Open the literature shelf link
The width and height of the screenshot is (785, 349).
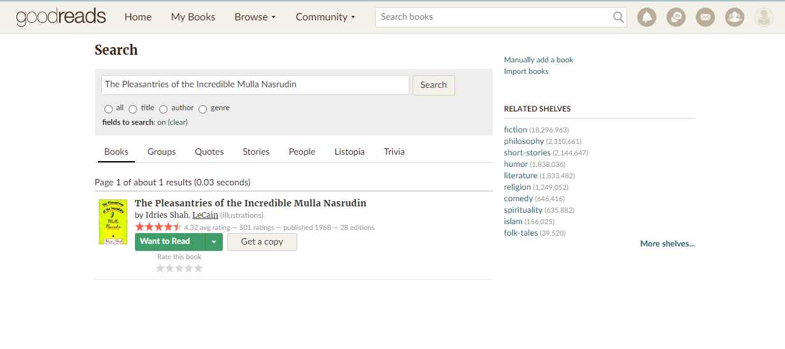pos(521,176)
